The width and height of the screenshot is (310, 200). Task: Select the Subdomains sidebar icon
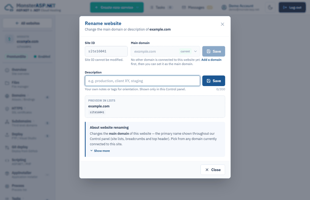7,122
